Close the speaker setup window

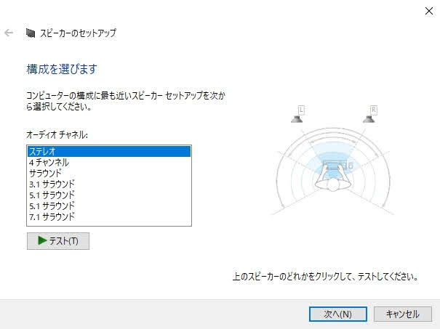coord(428,10)
